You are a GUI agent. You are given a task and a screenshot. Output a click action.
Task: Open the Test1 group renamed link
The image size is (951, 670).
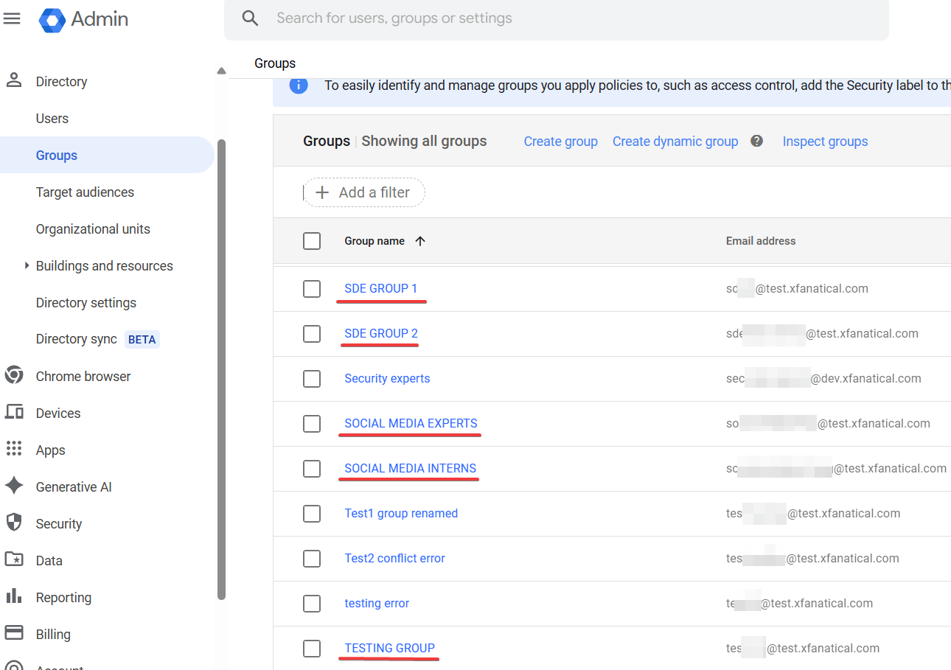[401, 513]
